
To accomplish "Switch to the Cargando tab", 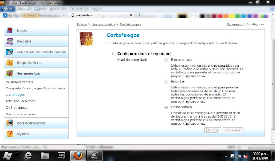I will tap(101, 15).
